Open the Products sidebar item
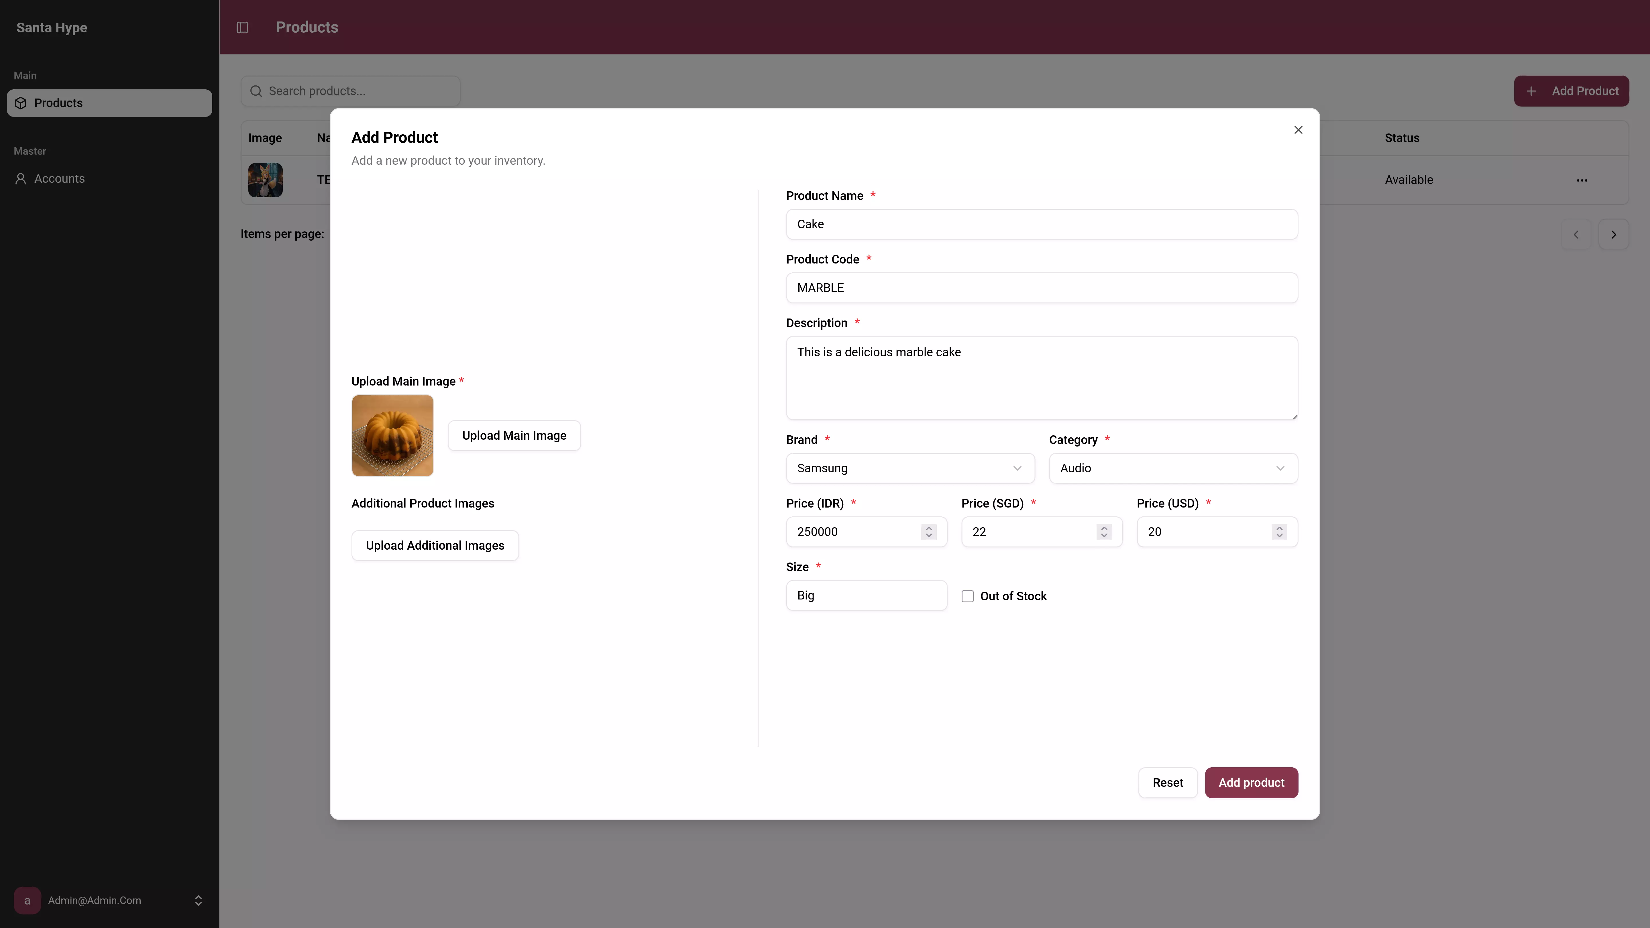The height and width of the screenshot is (928, 1650). pos(109,103)
